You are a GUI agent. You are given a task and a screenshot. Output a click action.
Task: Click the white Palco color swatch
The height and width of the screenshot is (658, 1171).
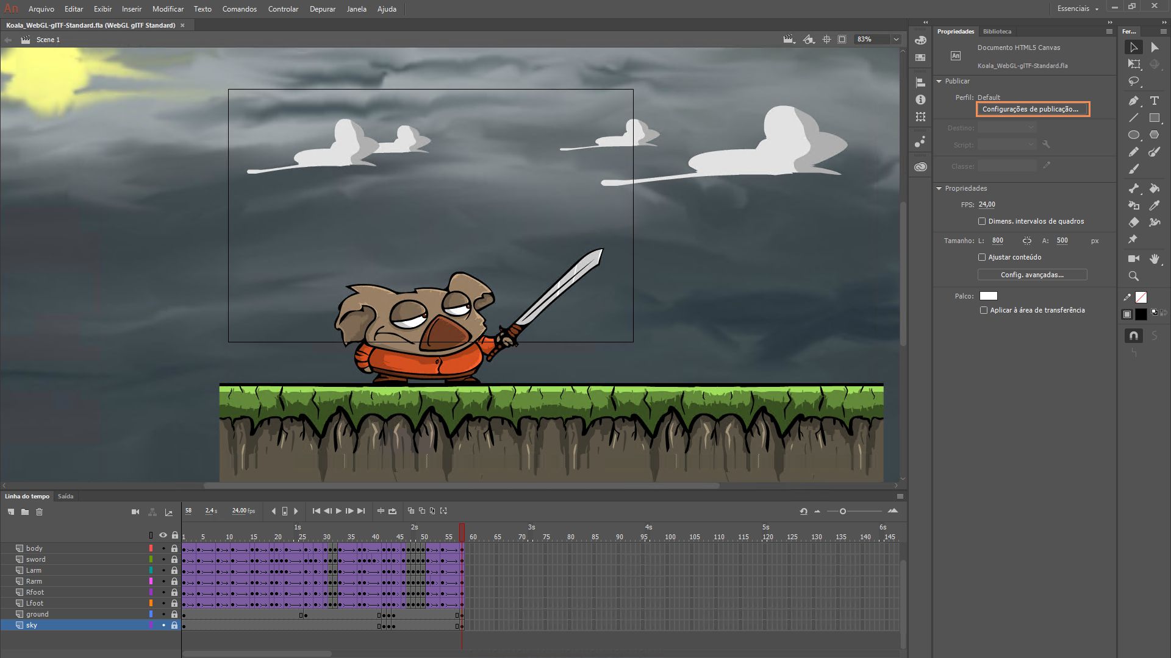[x=988, y=296]
